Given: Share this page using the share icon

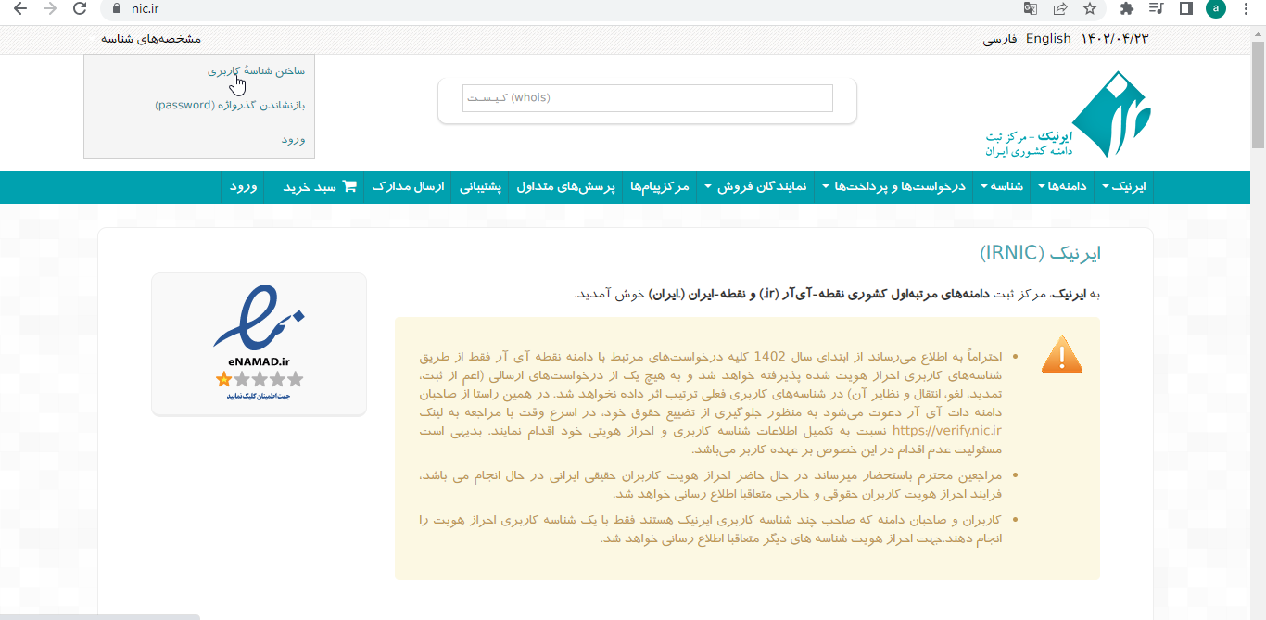Looking at the screenshot, I should coord(1060,8).
